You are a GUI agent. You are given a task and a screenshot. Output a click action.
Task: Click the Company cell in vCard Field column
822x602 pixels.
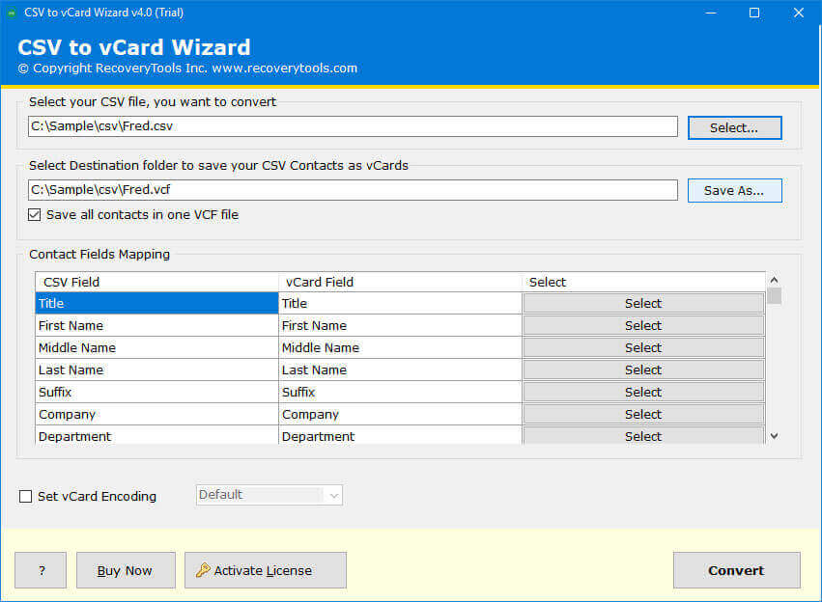click(401, 414)
